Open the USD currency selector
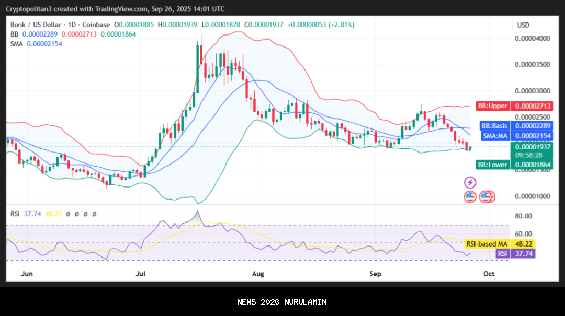 (x=523, y=25)
